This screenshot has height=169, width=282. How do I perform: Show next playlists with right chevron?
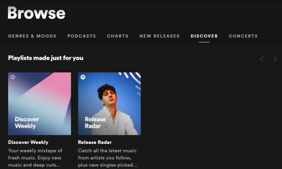pyautogui.click(x=275, y=59)
